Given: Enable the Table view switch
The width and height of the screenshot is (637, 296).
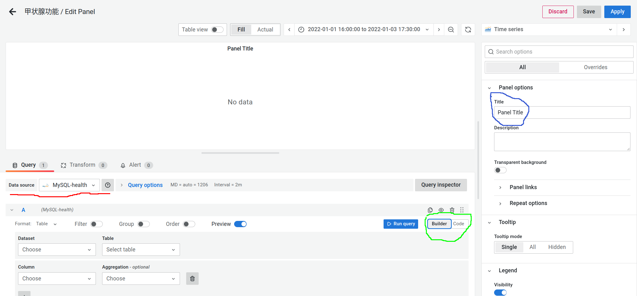Looking at the screenshot, I should (x=217, y=30).
